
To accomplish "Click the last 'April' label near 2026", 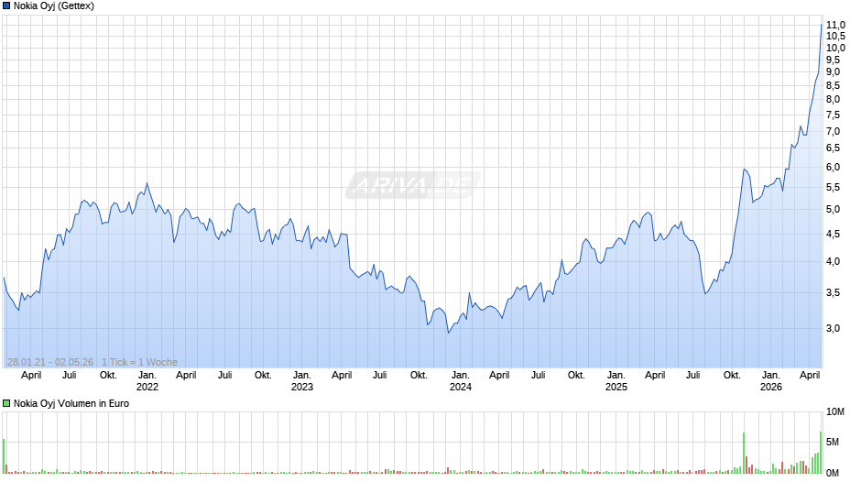I will point(810,376).
